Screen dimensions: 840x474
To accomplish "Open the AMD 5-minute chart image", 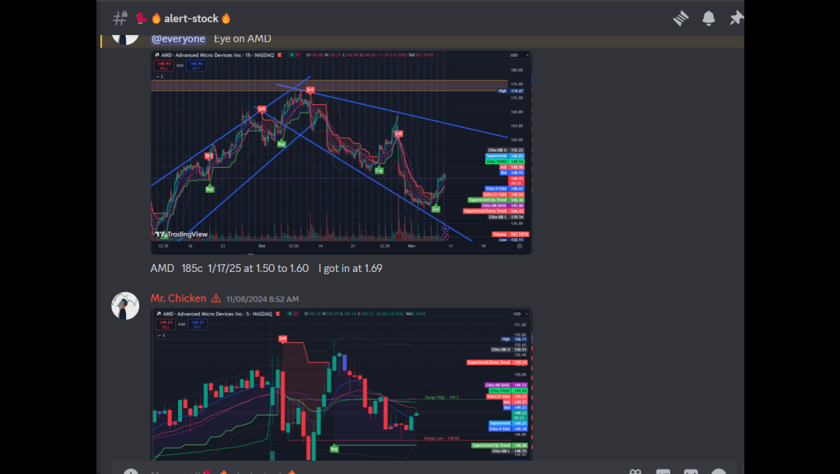I will 341,384.
